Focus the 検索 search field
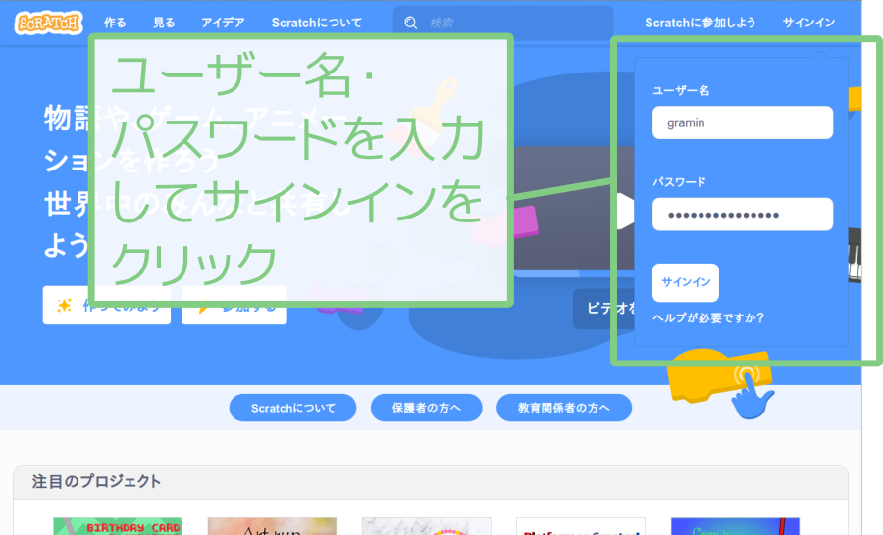Screen dimensions: 883x535 click(x=503, y=23)
